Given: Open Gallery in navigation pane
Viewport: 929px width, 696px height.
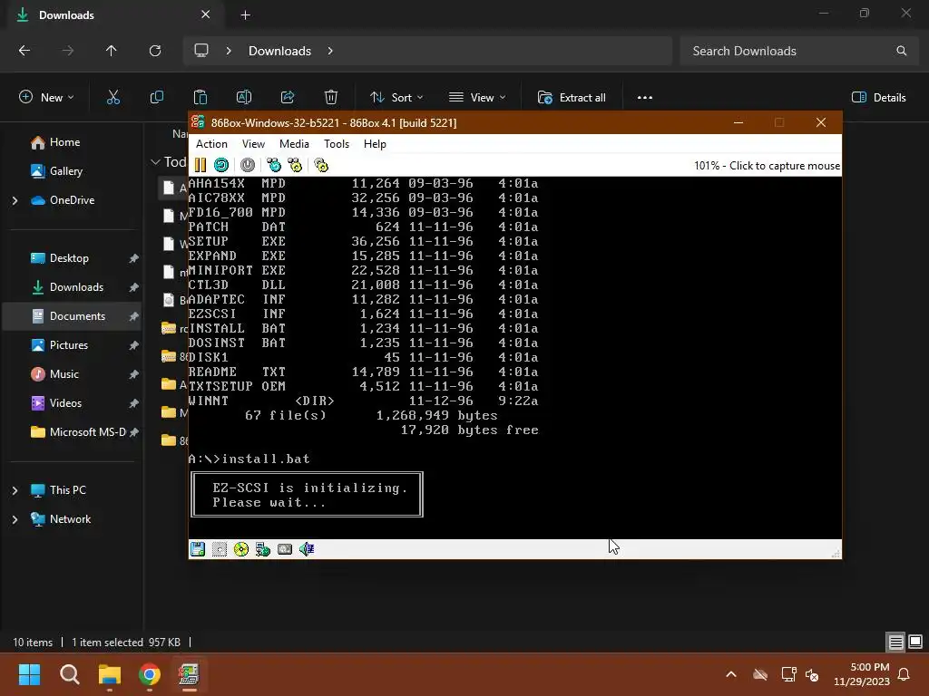Looking at the screenshot, I should point(74,171).
